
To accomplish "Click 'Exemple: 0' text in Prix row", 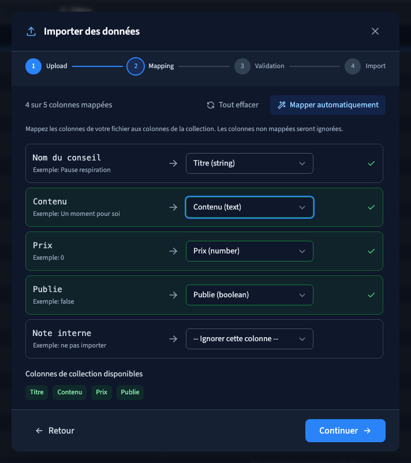I will pos(48,257).
